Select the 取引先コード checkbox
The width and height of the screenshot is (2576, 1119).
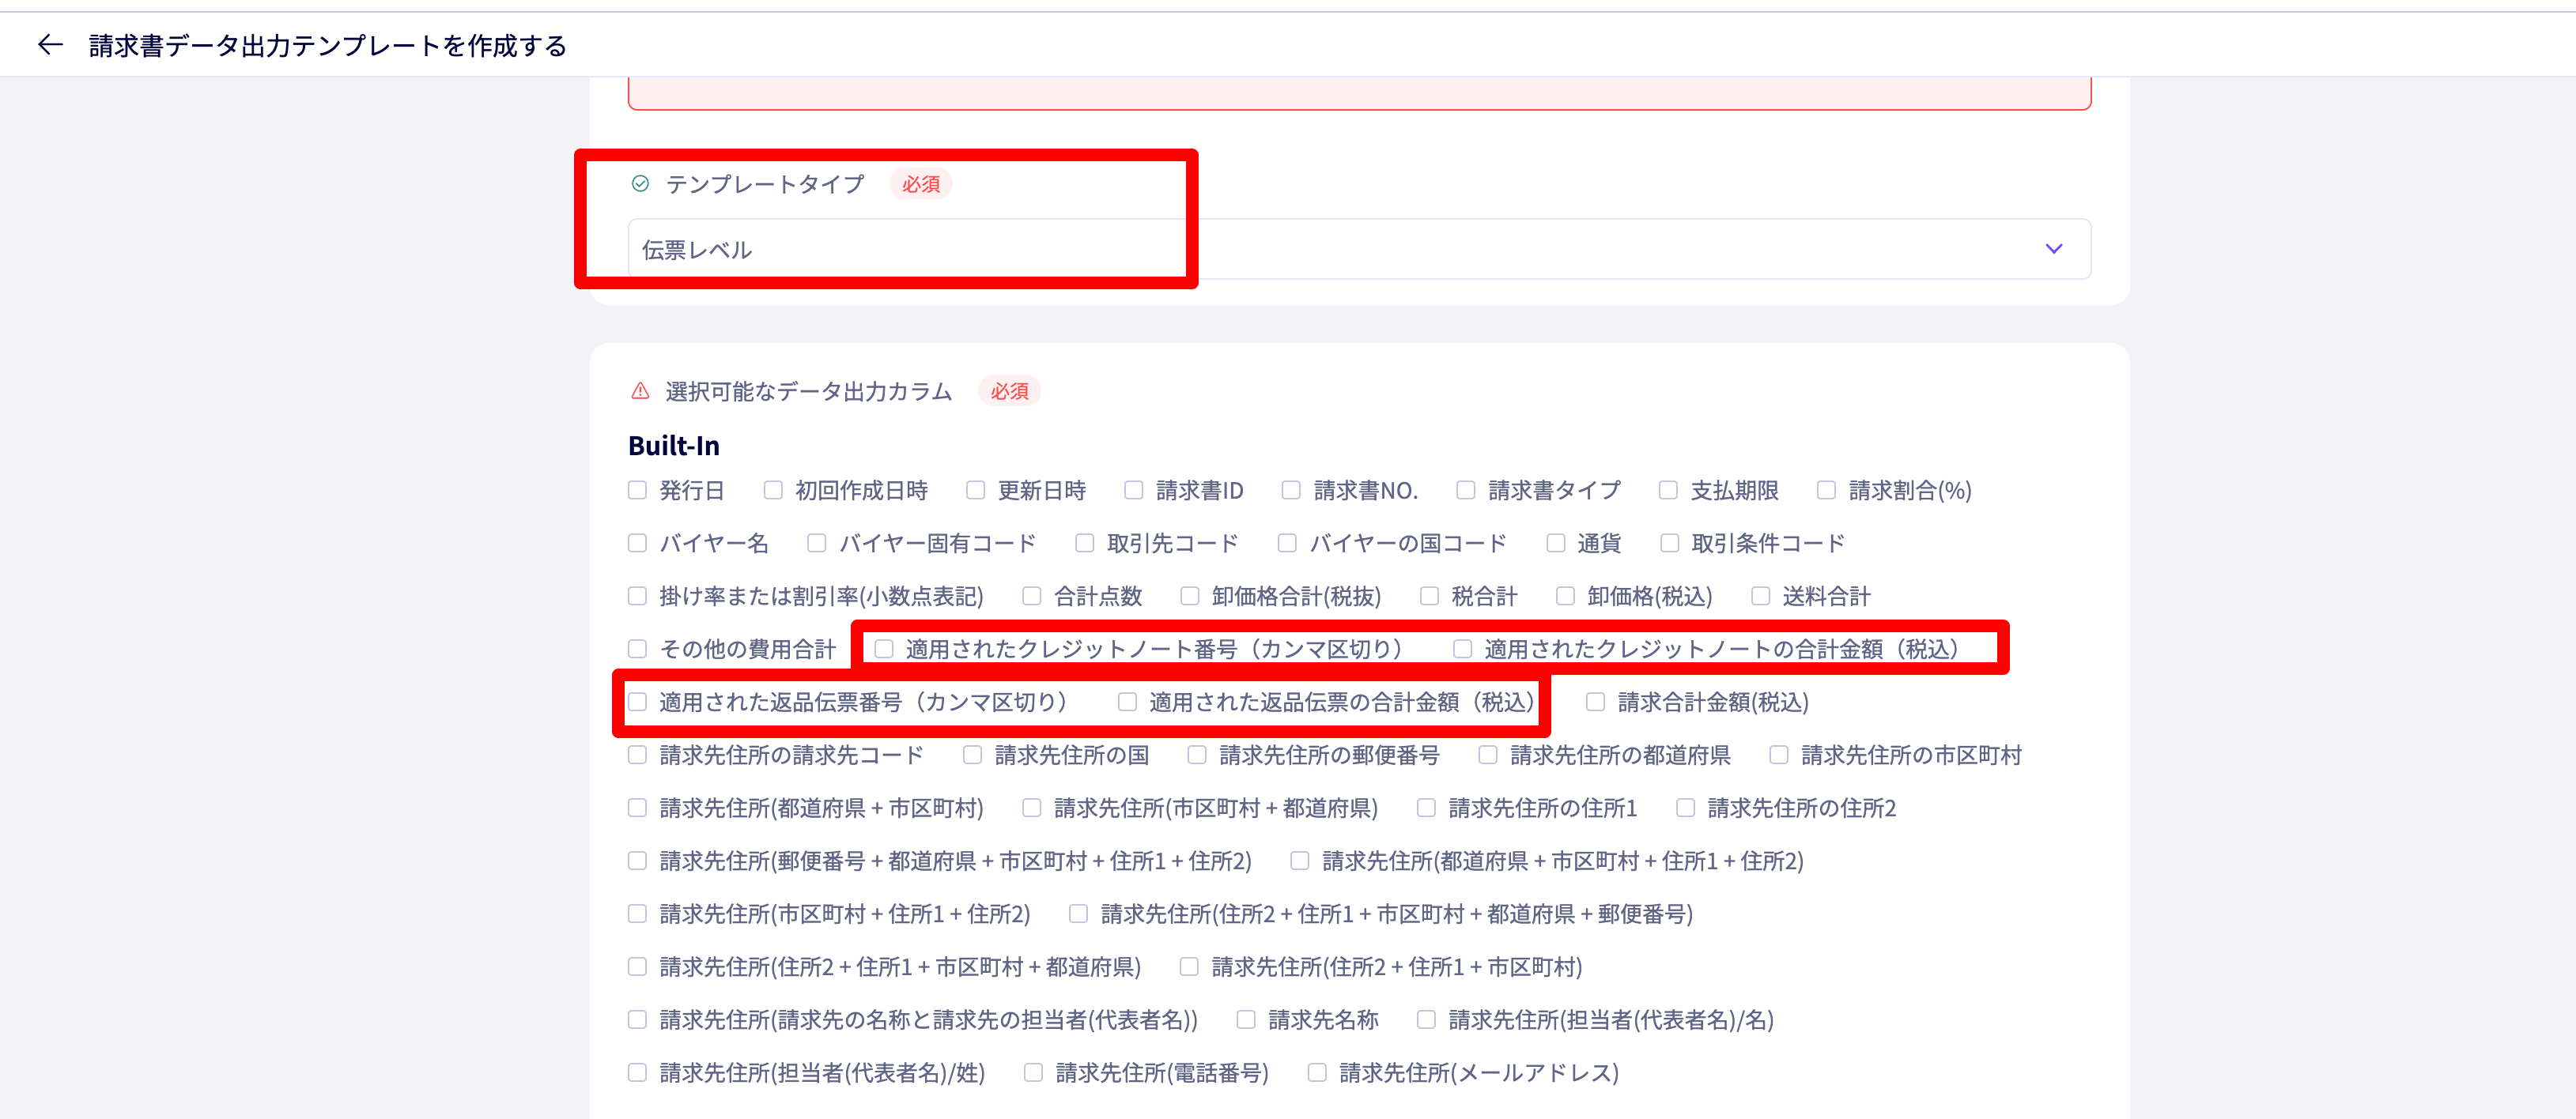[x=1085, y=543]
